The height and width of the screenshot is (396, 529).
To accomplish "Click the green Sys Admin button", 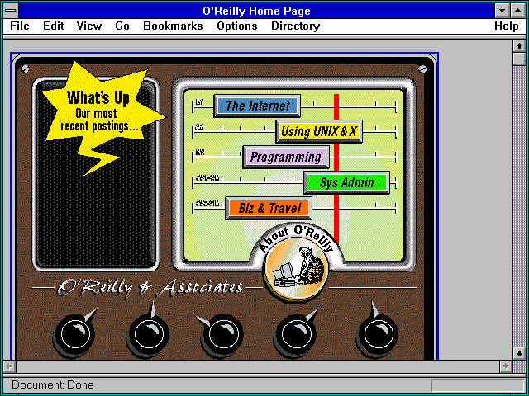I will pos(346,182).
